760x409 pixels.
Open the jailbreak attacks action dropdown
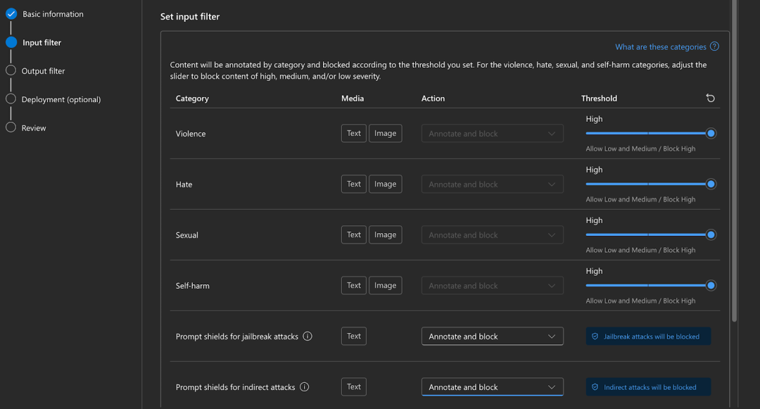click(x=492, y=336)
